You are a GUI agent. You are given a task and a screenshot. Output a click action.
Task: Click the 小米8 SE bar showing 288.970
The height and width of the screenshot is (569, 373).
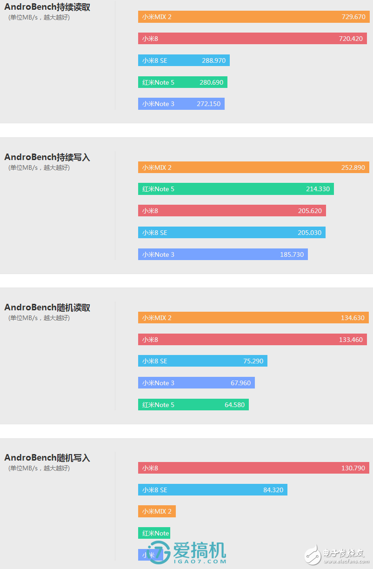(x=184, y=60)
